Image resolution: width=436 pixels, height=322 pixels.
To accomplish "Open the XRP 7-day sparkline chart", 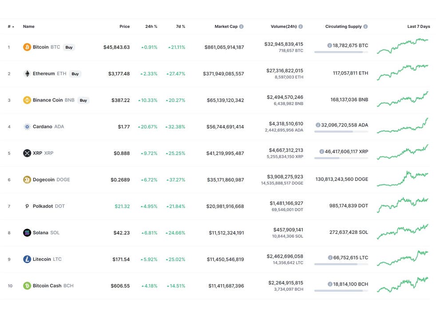I will coord(403,152).
